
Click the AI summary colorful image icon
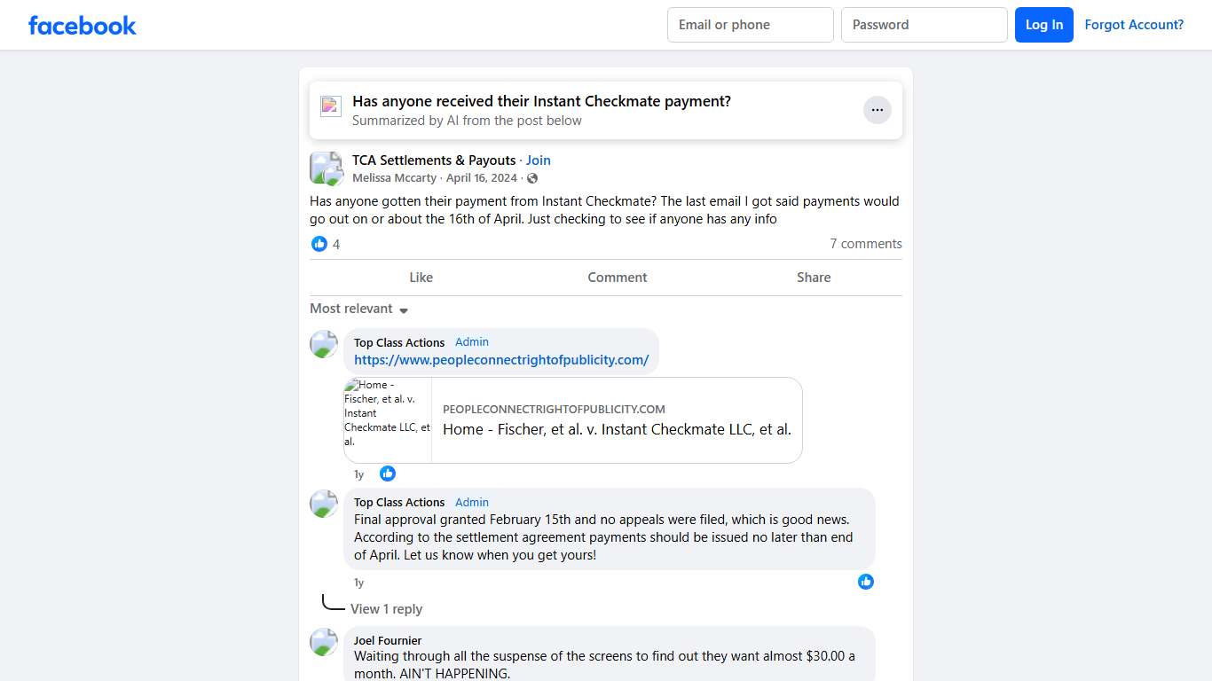coord(330,106)
